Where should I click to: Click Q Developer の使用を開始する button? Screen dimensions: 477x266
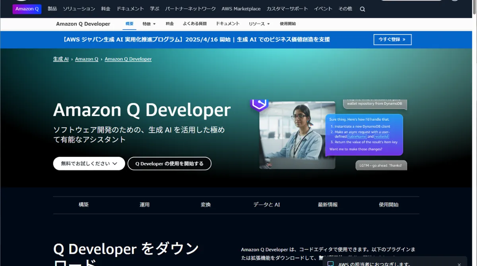[x=169, y=164]
